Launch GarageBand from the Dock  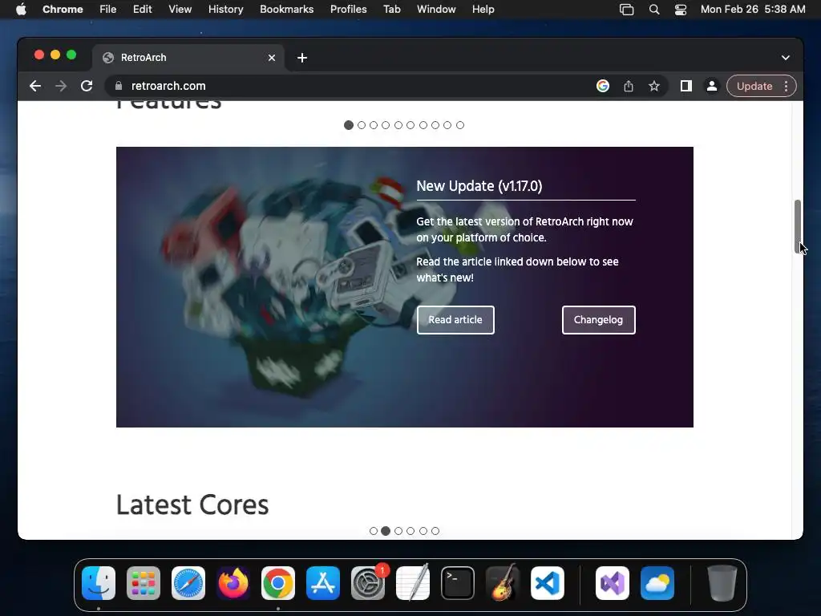503,583
